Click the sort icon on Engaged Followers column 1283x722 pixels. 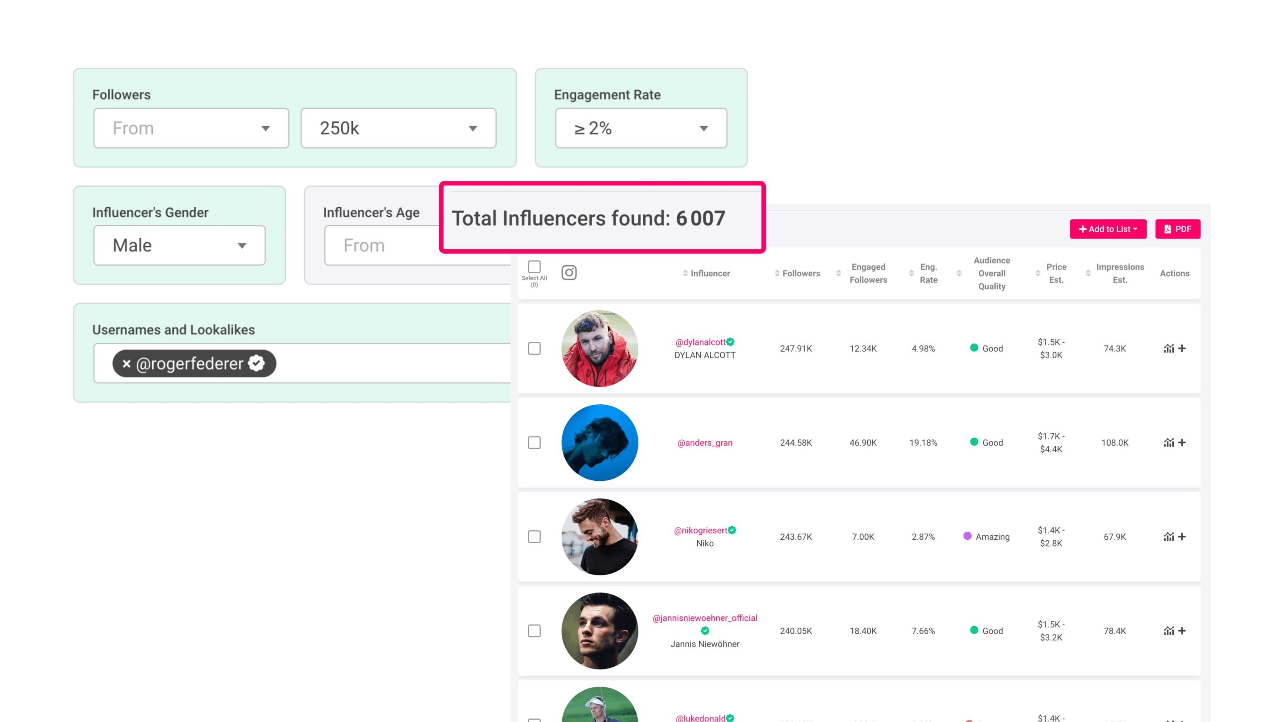(839, 272)
